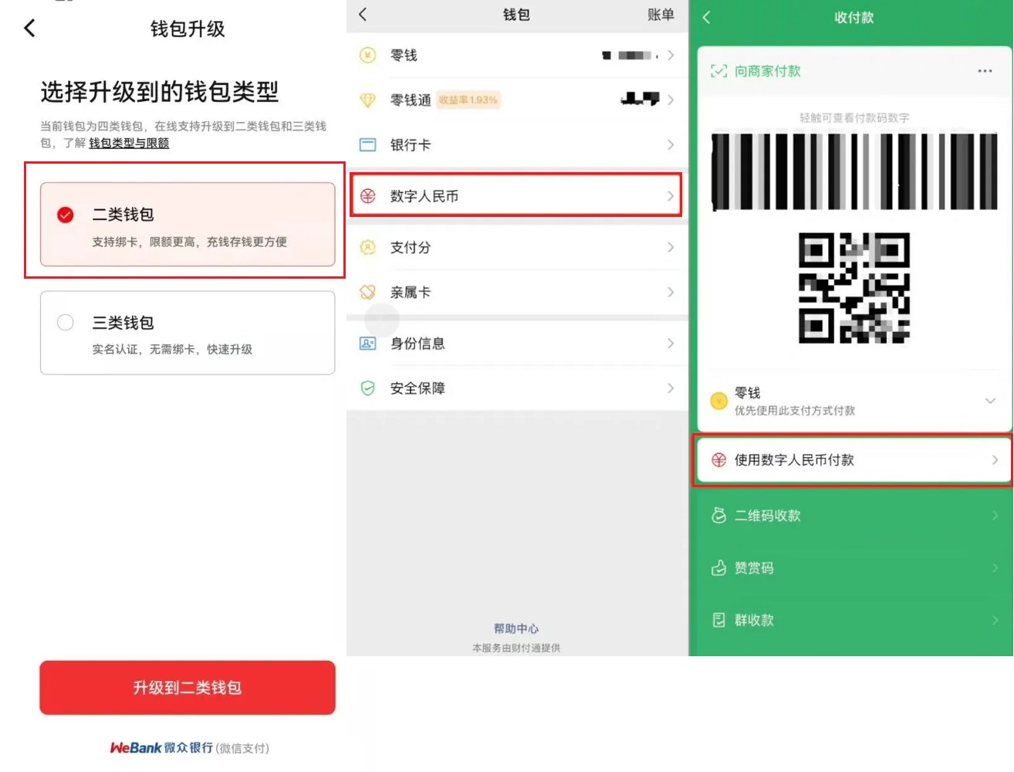
Task: Open the three-dot menu on payment card
Action: click(x=985, y=71)
